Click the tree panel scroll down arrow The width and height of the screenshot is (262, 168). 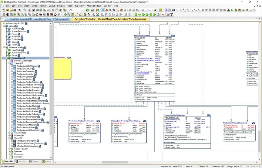click(x=51, y=158)
